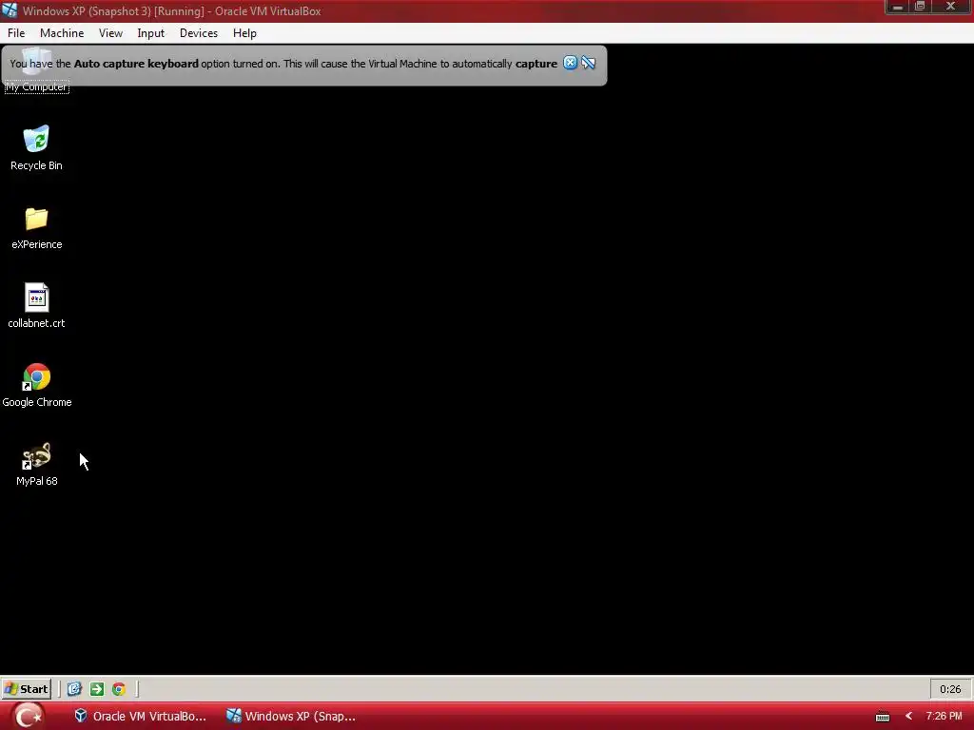974x730 pixels.
Task: Select the collabnet.crt certificate file
Action: point(36,306)
